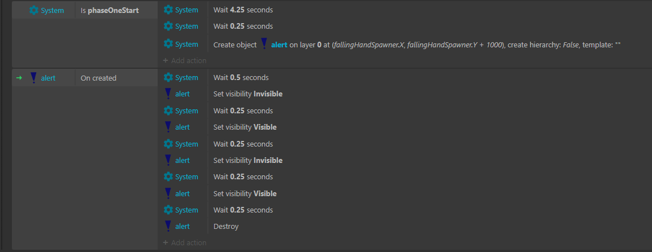Click gear icon on Wait 4.25 seconds action
Viewport: 652px width, 252px height.
168,10
